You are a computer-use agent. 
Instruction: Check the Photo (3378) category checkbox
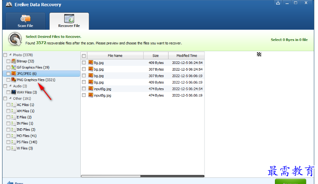tap(5, 55)
